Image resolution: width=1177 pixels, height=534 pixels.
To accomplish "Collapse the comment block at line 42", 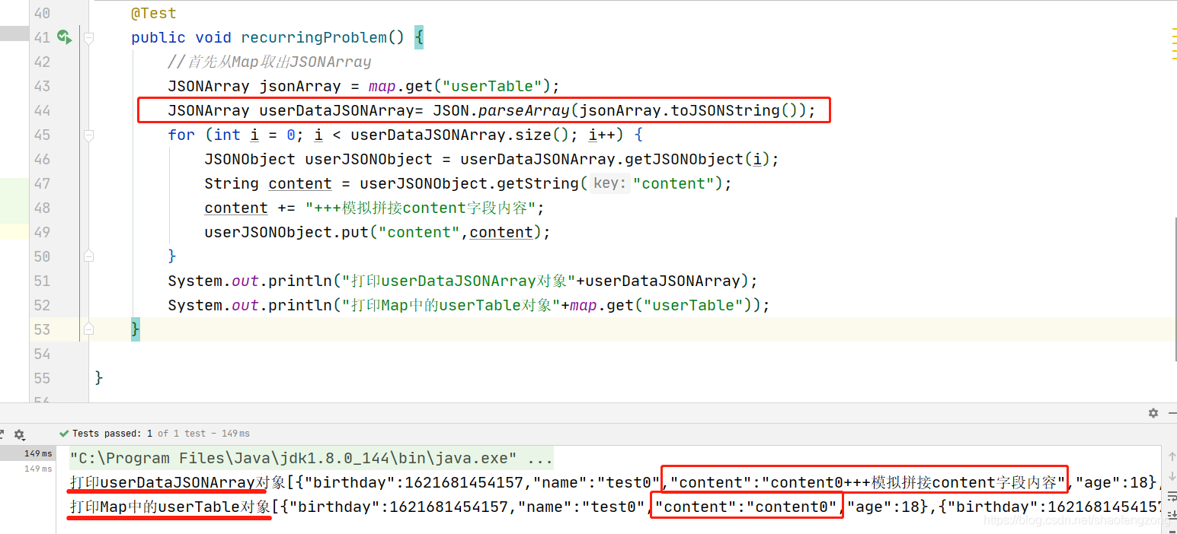I will click(x=88, y=61).
